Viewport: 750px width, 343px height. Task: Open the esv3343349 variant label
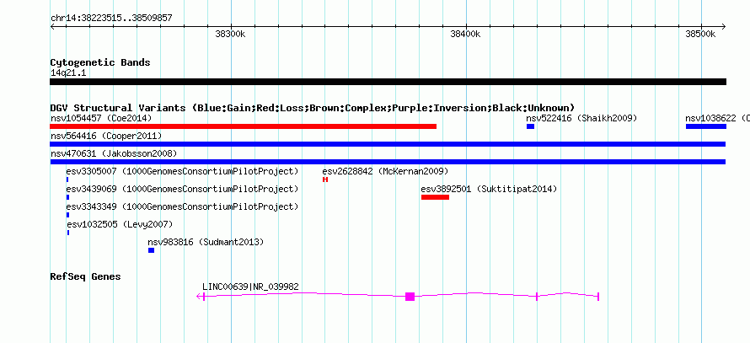[182, 206]
